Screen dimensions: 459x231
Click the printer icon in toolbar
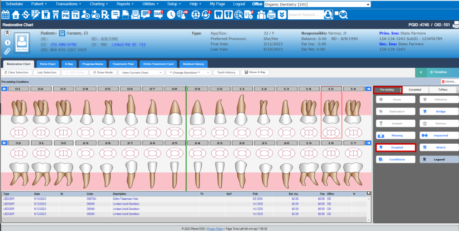point(271,15)
